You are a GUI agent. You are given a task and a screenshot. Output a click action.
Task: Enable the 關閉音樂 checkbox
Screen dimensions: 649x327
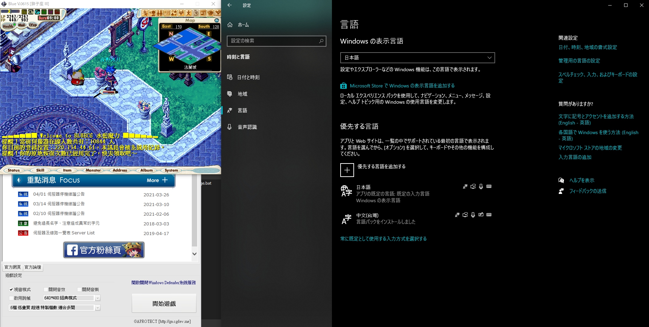(79, 290)
